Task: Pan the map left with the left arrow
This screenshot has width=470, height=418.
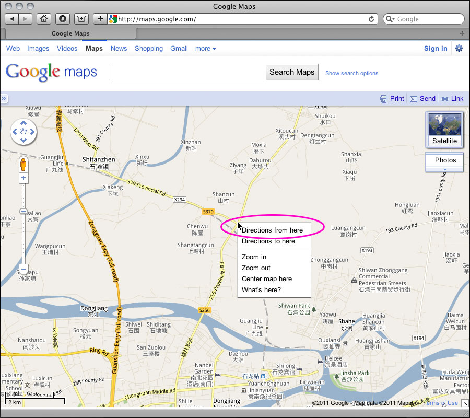Action: (x=15, y=132)
